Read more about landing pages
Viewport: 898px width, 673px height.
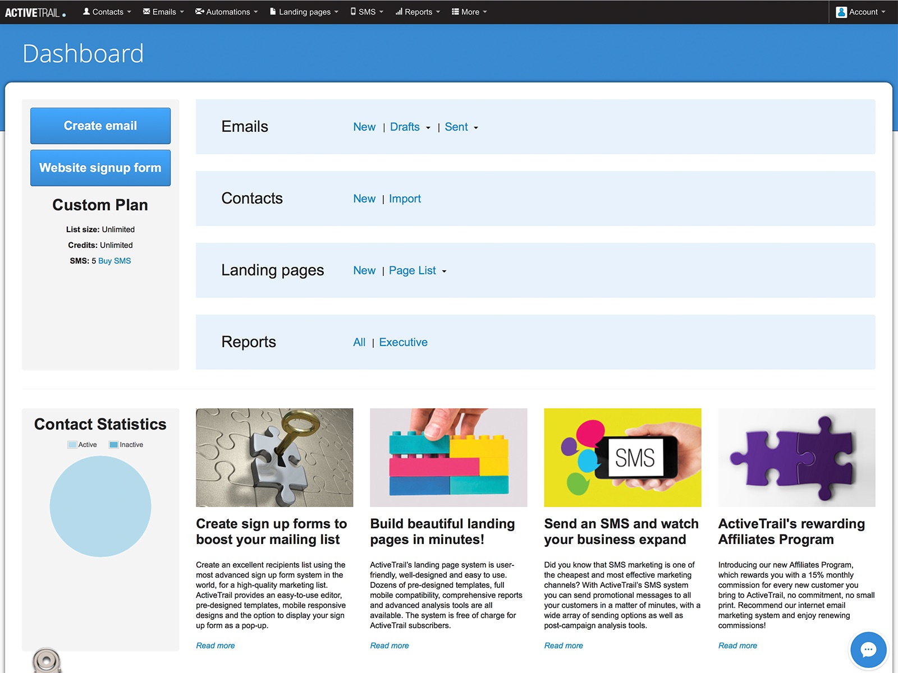[390, 646]
